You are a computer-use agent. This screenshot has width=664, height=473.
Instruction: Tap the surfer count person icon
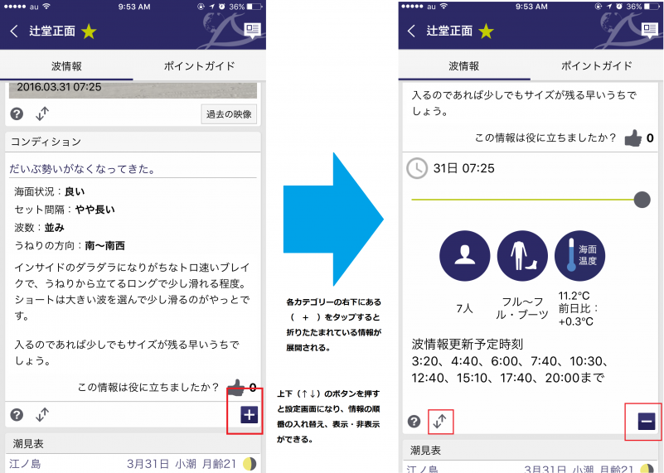click(464, 256)
